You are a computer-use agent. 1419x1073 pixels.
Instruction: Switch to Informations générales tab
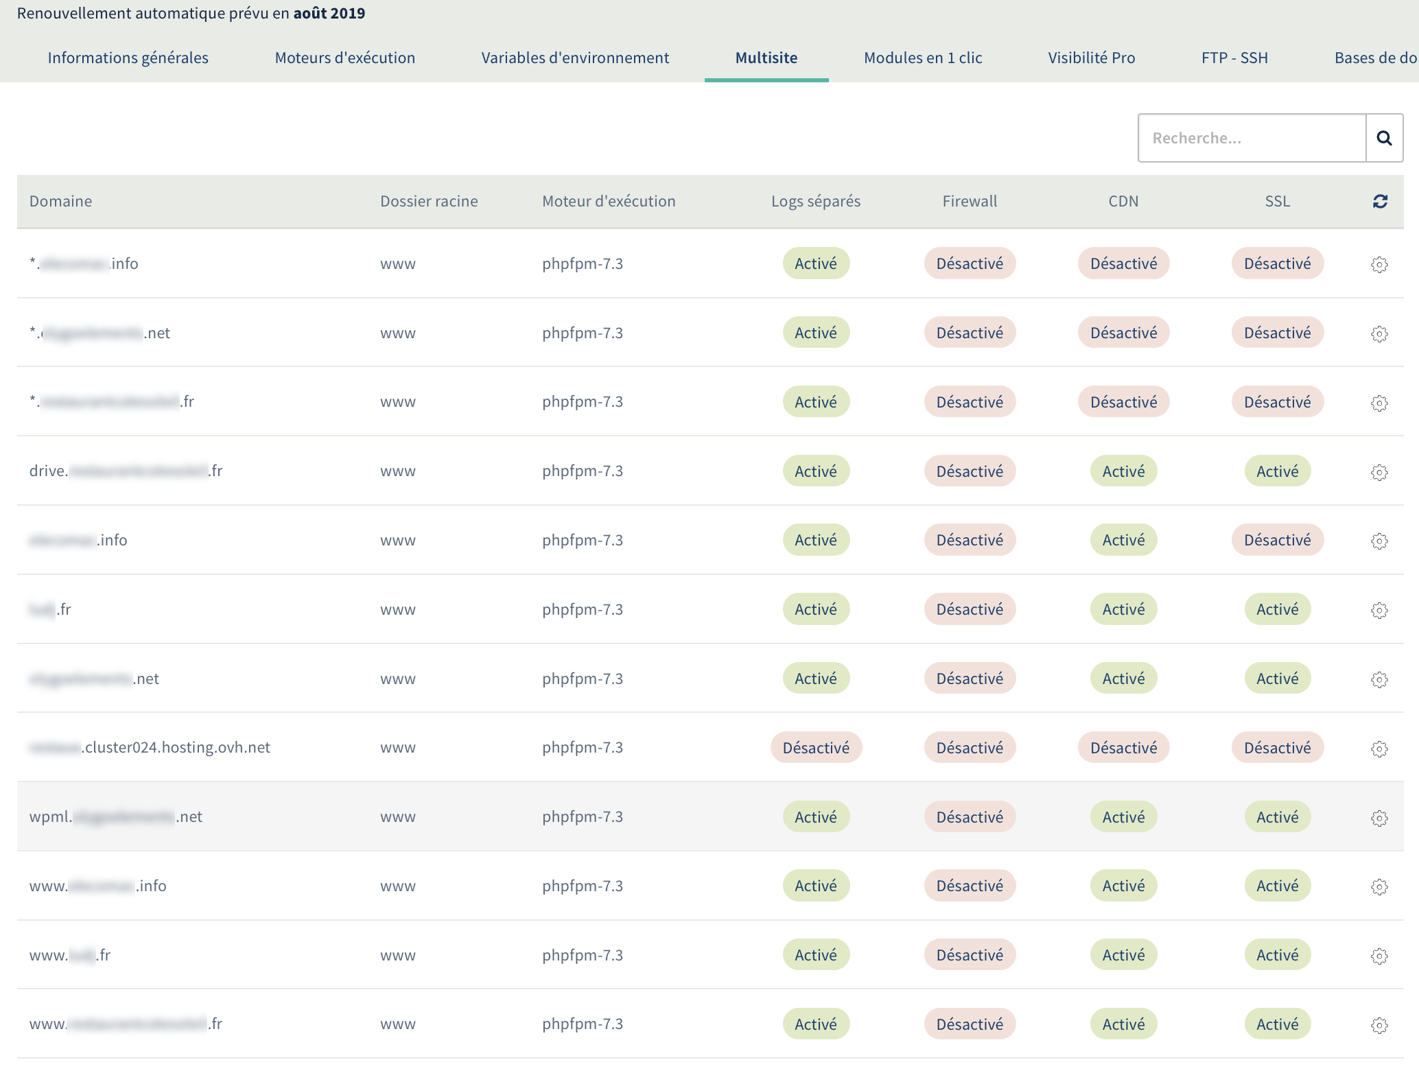point(128,58)
